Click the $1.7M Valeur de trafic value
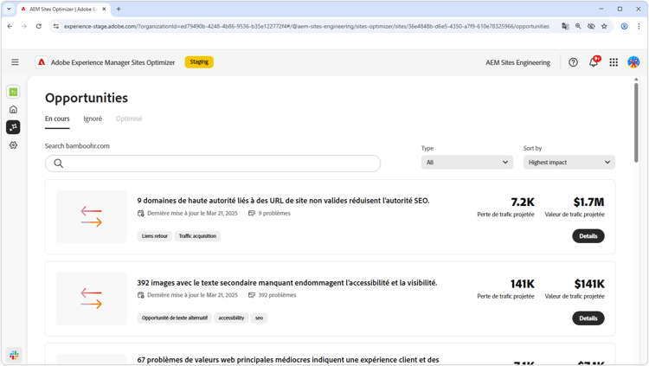Screen dimensions: 649x366 [588, 202]
